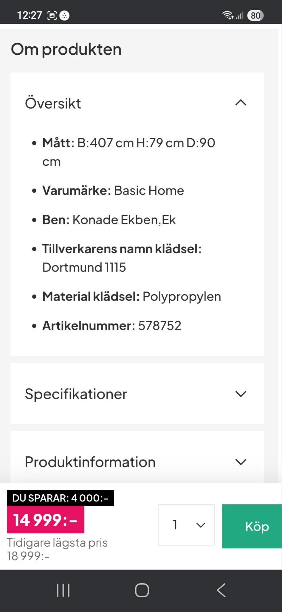Tap the Wi-Fi status icon
Image resolution: width=282 pixels, height=612 pixels.
[228, 15]
